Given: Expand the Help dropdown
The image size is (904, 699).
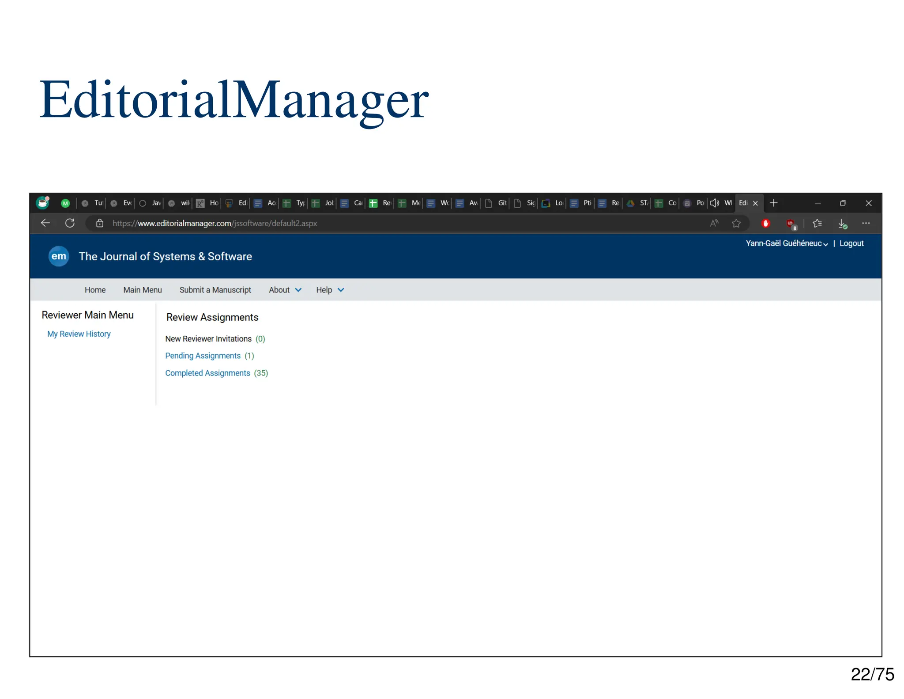Looking at the screenshot, I should click(330, 290).
